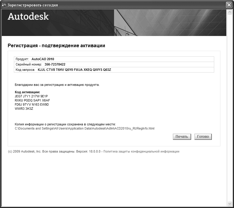
Task: Click the serial number 356-72378422
Action: [55, 64]
